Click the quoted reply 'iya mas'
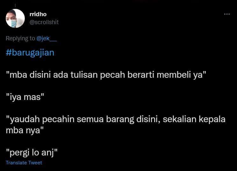Viewport: 237px width, 171px height. [25, 97]
